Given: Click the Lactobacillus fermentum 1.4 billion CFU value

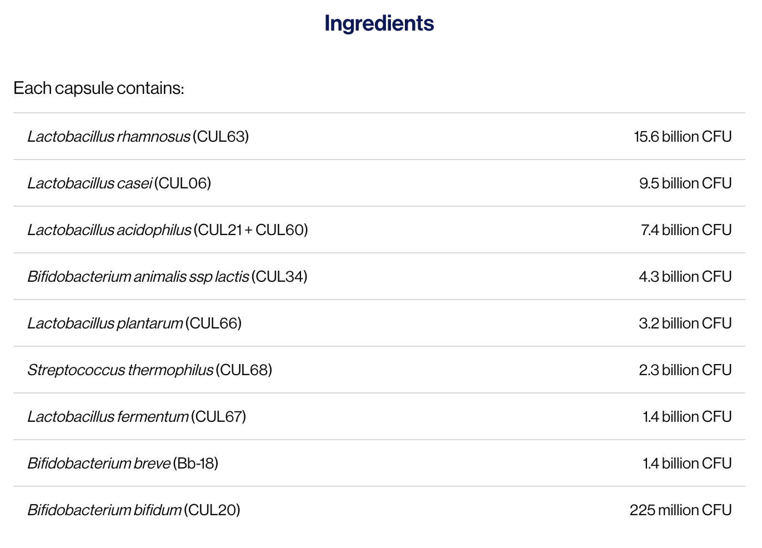Looking at the screenshot, I should (687, 416).
